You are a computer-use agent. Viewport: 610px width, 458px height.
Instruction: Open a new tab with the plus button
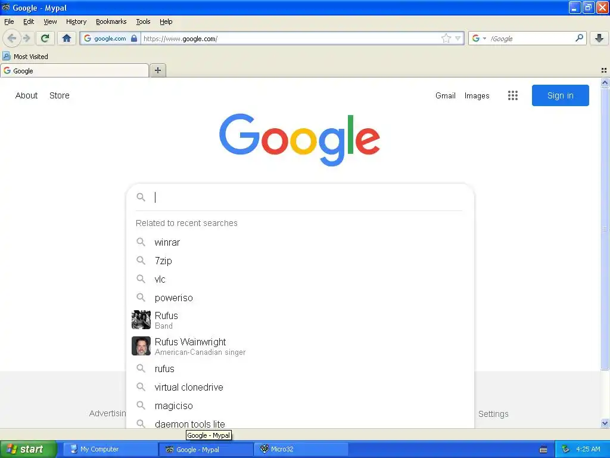(157, 70)
